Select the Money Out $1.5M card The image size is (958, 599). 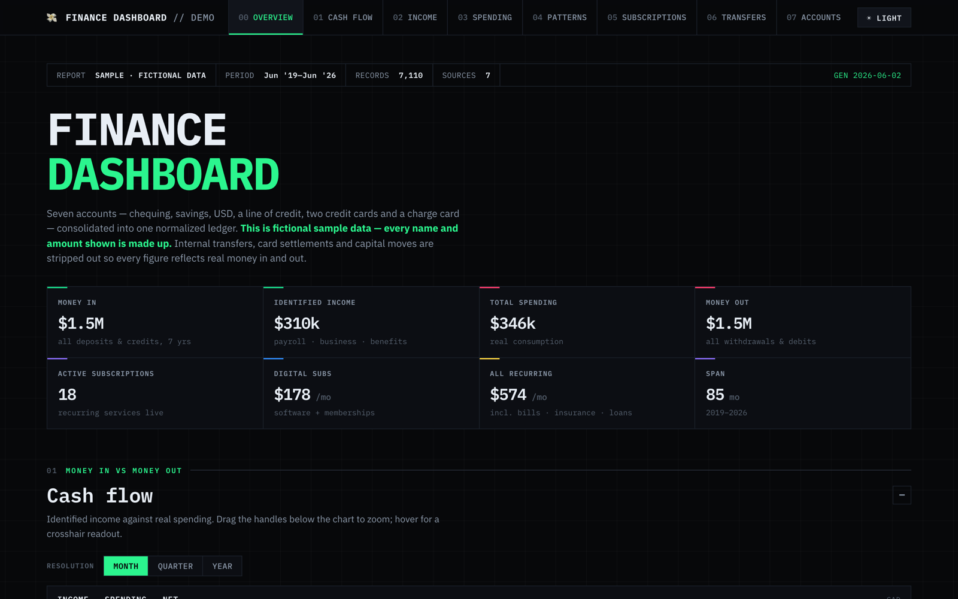(x=803, y=322)
